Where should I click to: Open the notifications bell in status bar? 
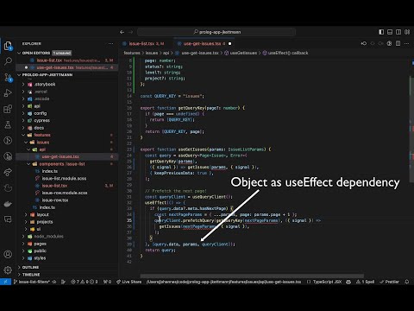[407, 282]
